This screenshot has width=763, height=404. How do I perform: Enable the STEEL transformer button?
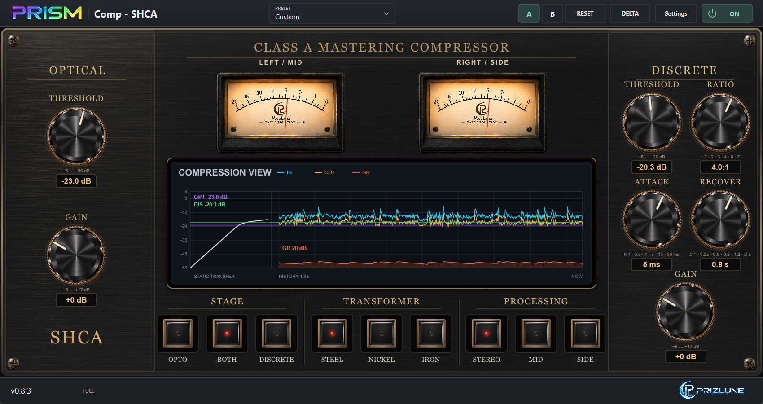pos(332,334)
